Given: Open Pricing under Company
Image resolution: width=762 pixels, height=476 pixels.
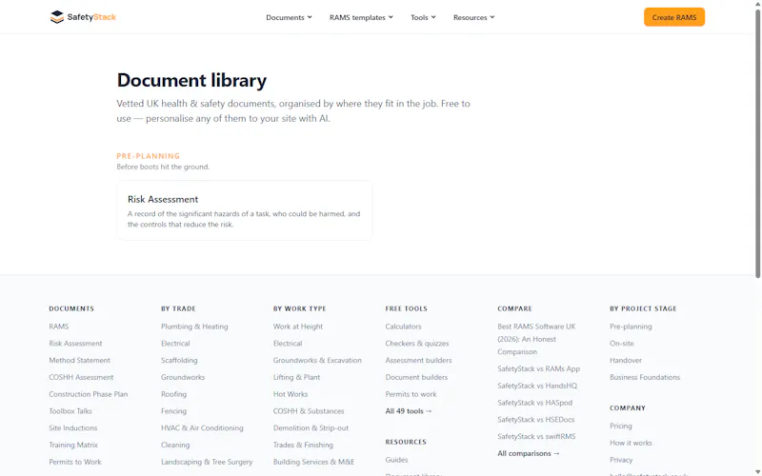Looking at the screenshot, I should tap(621, 426).
